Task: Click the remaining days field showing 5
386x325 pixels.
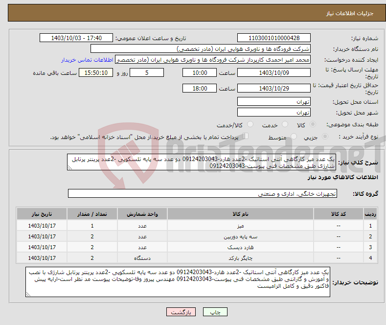Action: (x=147, y=72)
